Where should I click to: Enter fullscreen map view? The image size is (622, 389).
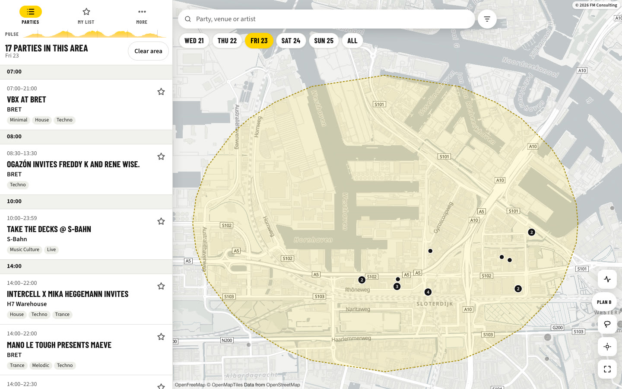(x=607, y=369)
